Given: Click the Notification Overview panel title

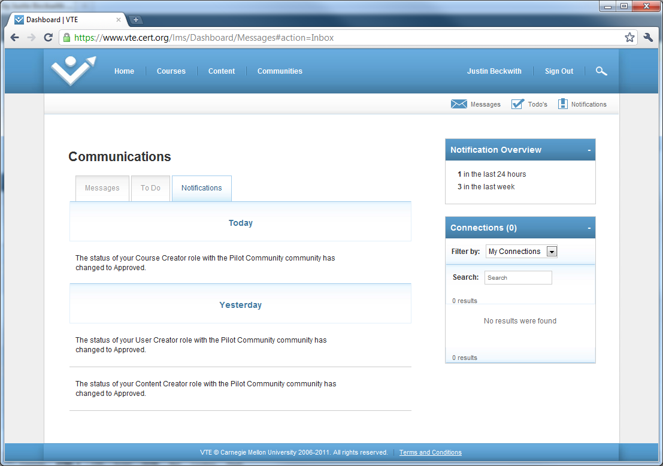Looking at the screenshot, I should pyautogui.click(x=495, y=150).
